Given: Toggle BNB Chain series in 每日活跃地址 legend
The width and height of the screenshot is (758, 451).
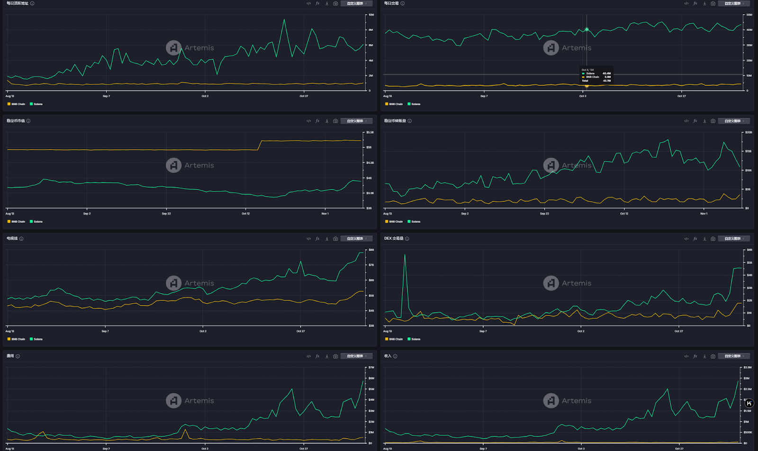Looking at the screenshot, I should (x=16, y=104).
